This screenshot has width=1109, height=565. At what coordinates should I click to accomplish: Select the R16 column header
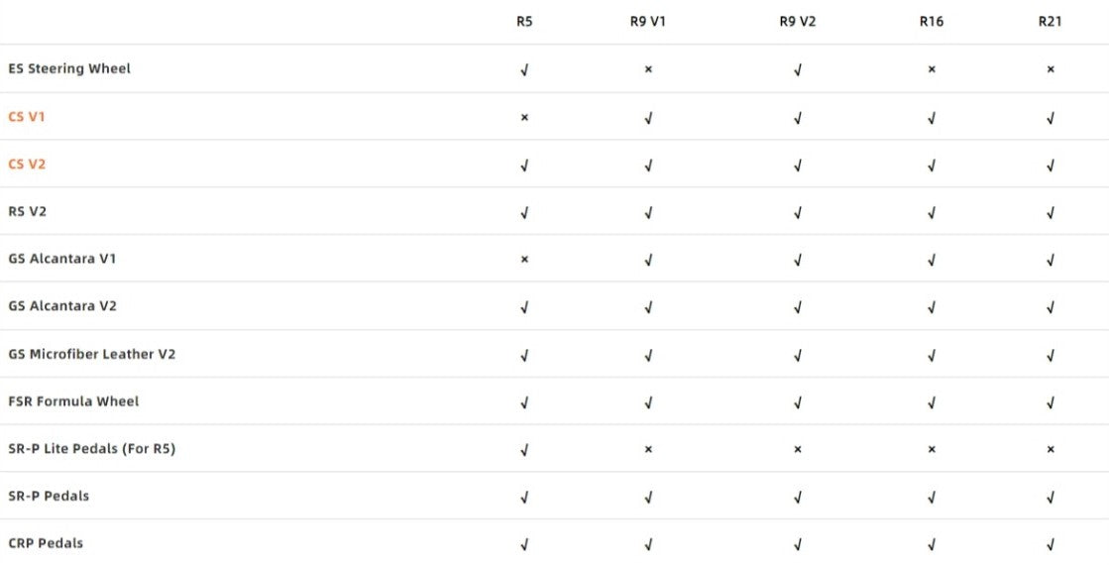point(931,21)
